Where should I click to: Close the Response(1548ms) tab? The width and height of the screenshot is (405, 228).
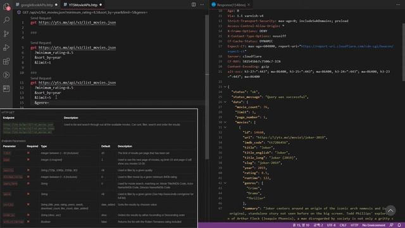point(249,4)
